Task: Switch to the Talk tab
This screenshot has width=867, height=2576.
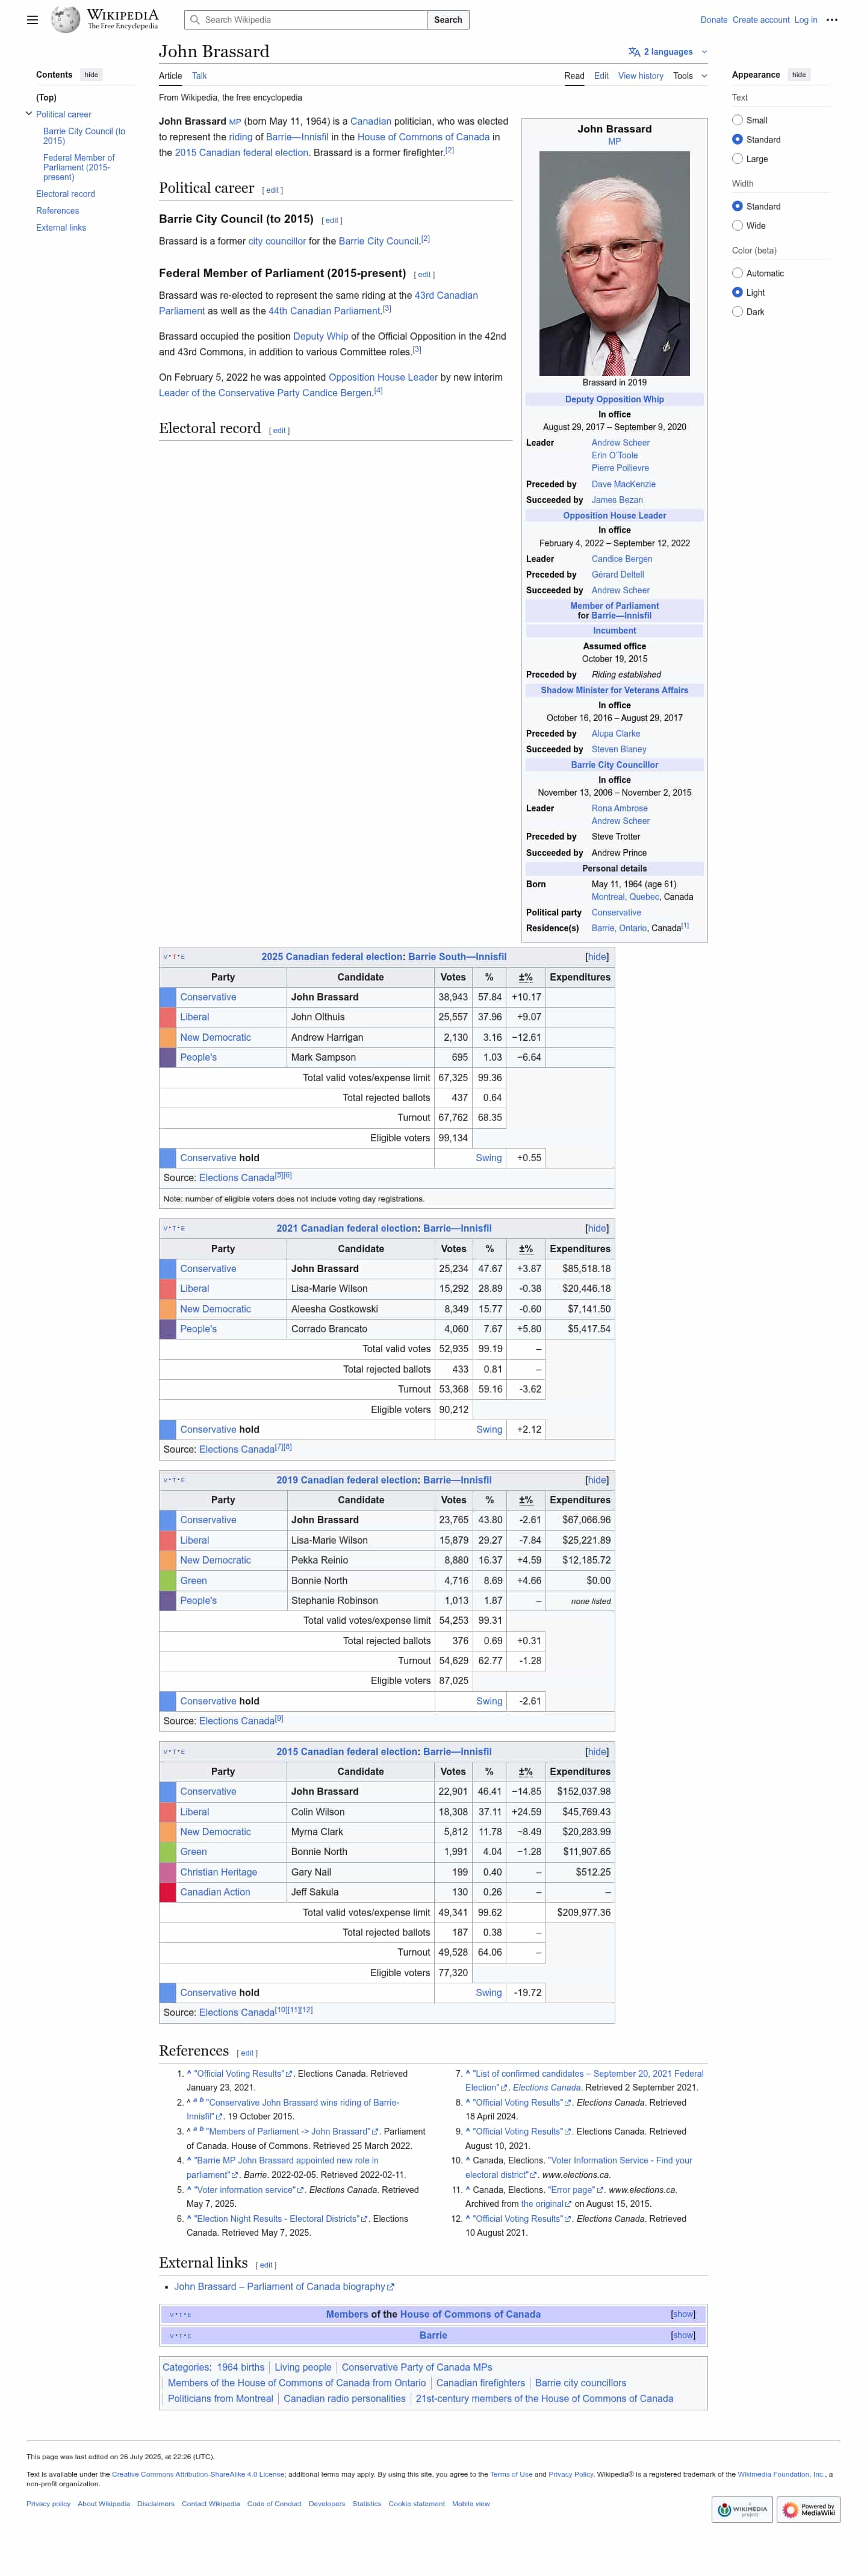Action: point(199,76)
